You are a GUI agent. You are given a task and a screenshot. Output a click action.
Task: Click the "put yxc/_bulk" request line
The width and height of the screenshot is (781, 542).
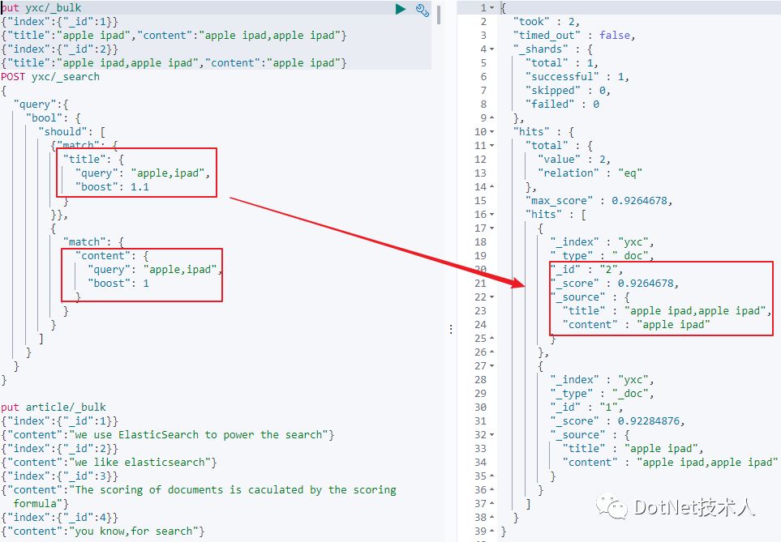click(x=41, y=8)
